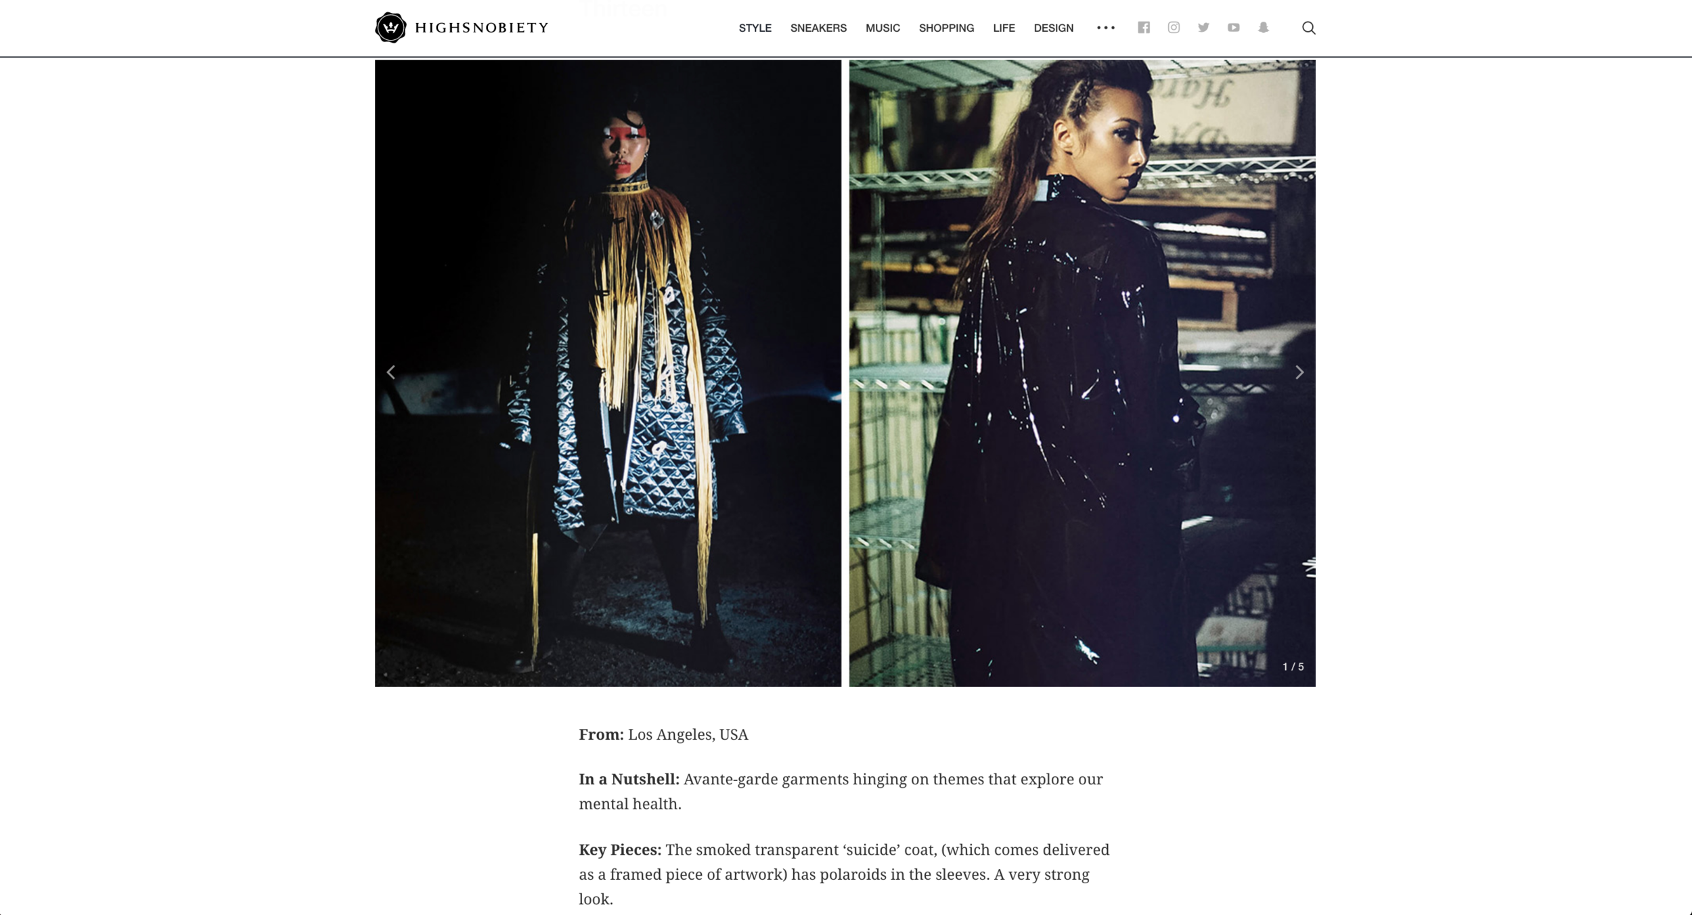Open the Facebook social icon
Image resolution: width=1692 pixels, height=915 pixels.
tap(1144, 28)
